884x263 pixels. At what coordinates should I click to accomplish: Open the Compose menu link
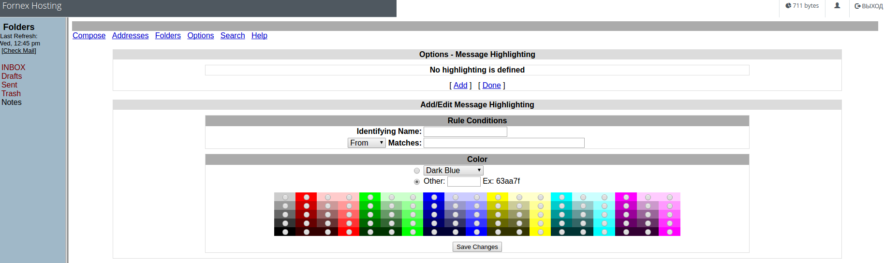[89, 35]
